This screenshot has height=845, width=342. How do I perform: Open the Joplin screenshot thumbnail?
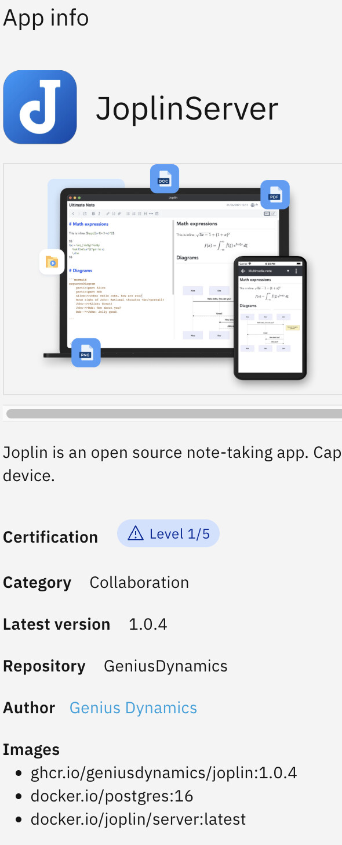[x=173, y=279]
